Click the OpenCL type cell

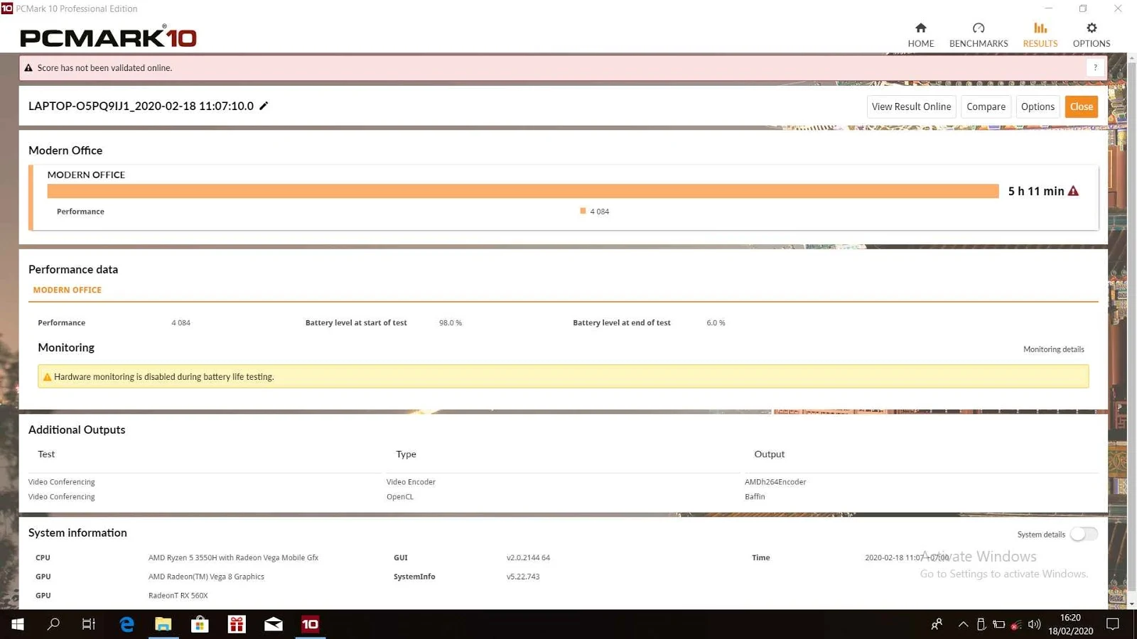click(x=399, y=497)
